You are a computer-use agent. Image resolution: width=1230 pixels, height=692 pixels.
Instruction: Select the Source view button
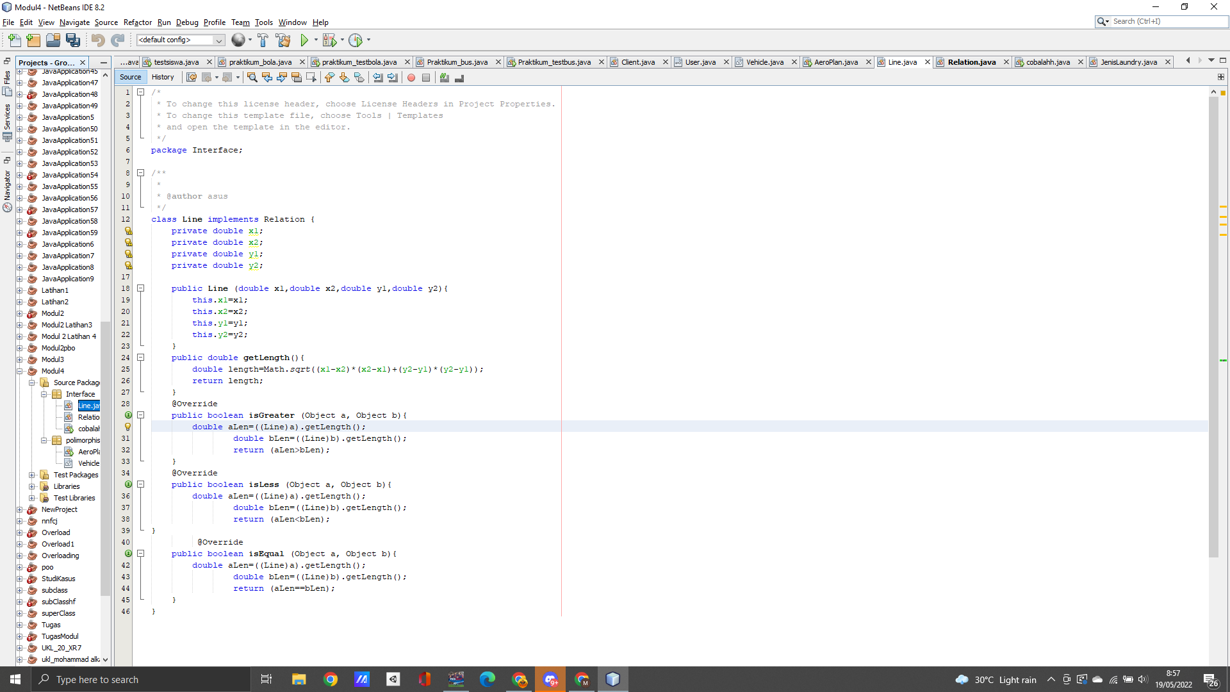(x=130, y=77)
